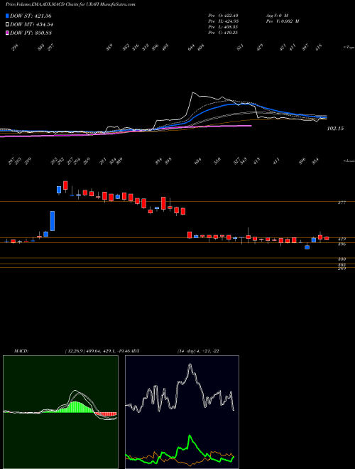The width and height of the screenshot is (355, 469).
Task: Open the dark blue ADX indicator panel
Action: [182, 412]
